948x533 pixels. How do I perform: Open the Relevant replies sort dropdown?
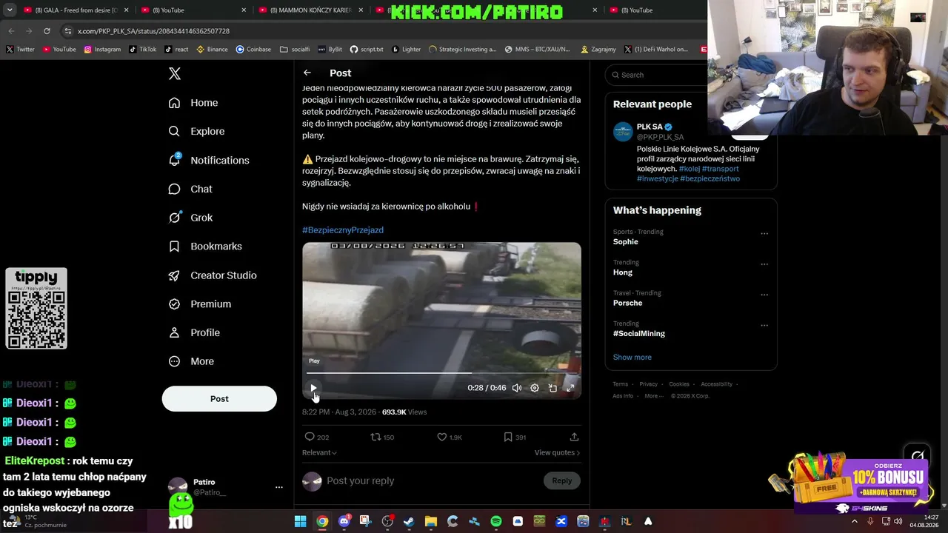coord(319,452)
